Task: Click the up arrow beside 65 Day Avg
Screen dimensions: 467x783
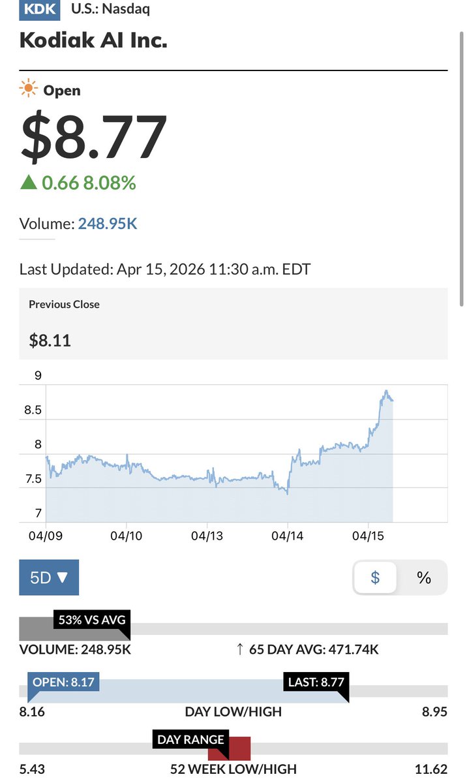Action: pos(240,649)
